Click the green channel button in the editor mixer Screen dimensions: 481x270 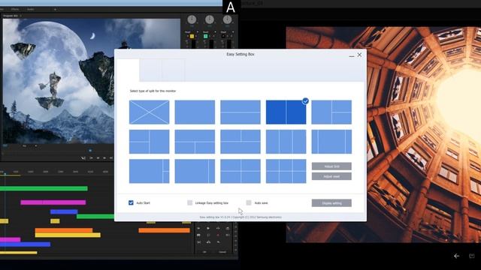(205, 36)
